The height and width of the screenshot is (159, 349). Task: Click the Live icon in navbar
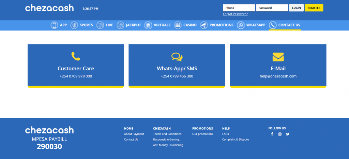click(100, 25)
